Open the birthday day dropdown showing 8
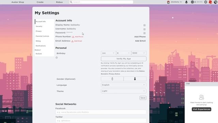The width and height of the screenshot is (218, 123). click(123, 53)
